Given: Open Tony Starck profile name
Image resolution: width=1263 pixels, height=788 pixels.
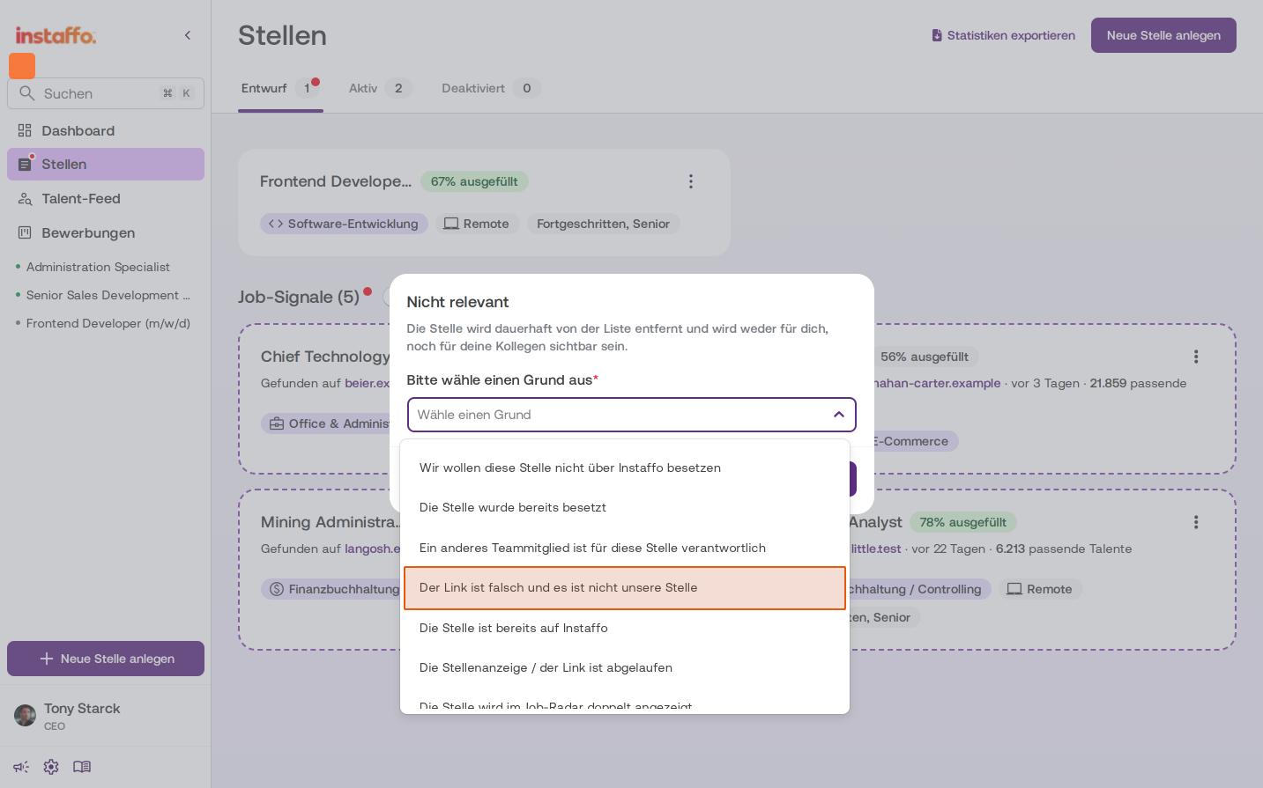Looking at the screenshot, I should [82, 709].
